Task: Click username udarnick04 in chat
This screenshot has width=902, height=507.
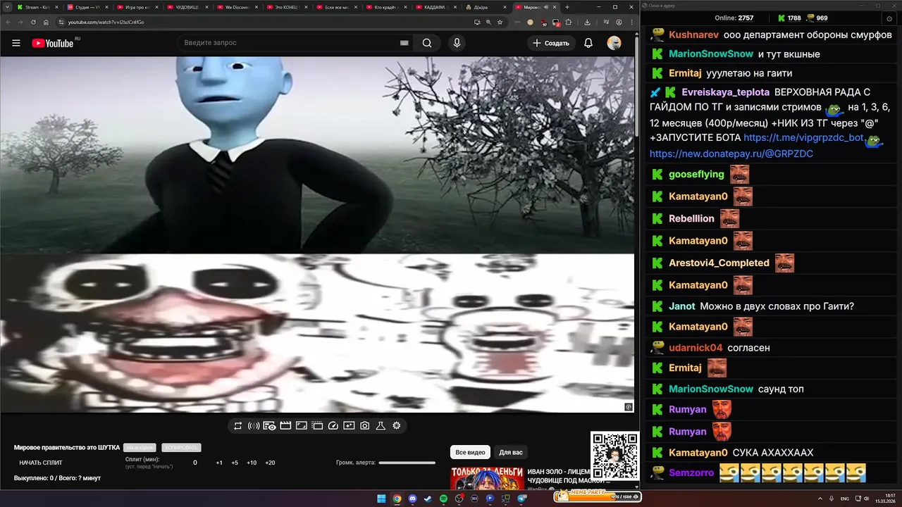Action: click(696, 348)
